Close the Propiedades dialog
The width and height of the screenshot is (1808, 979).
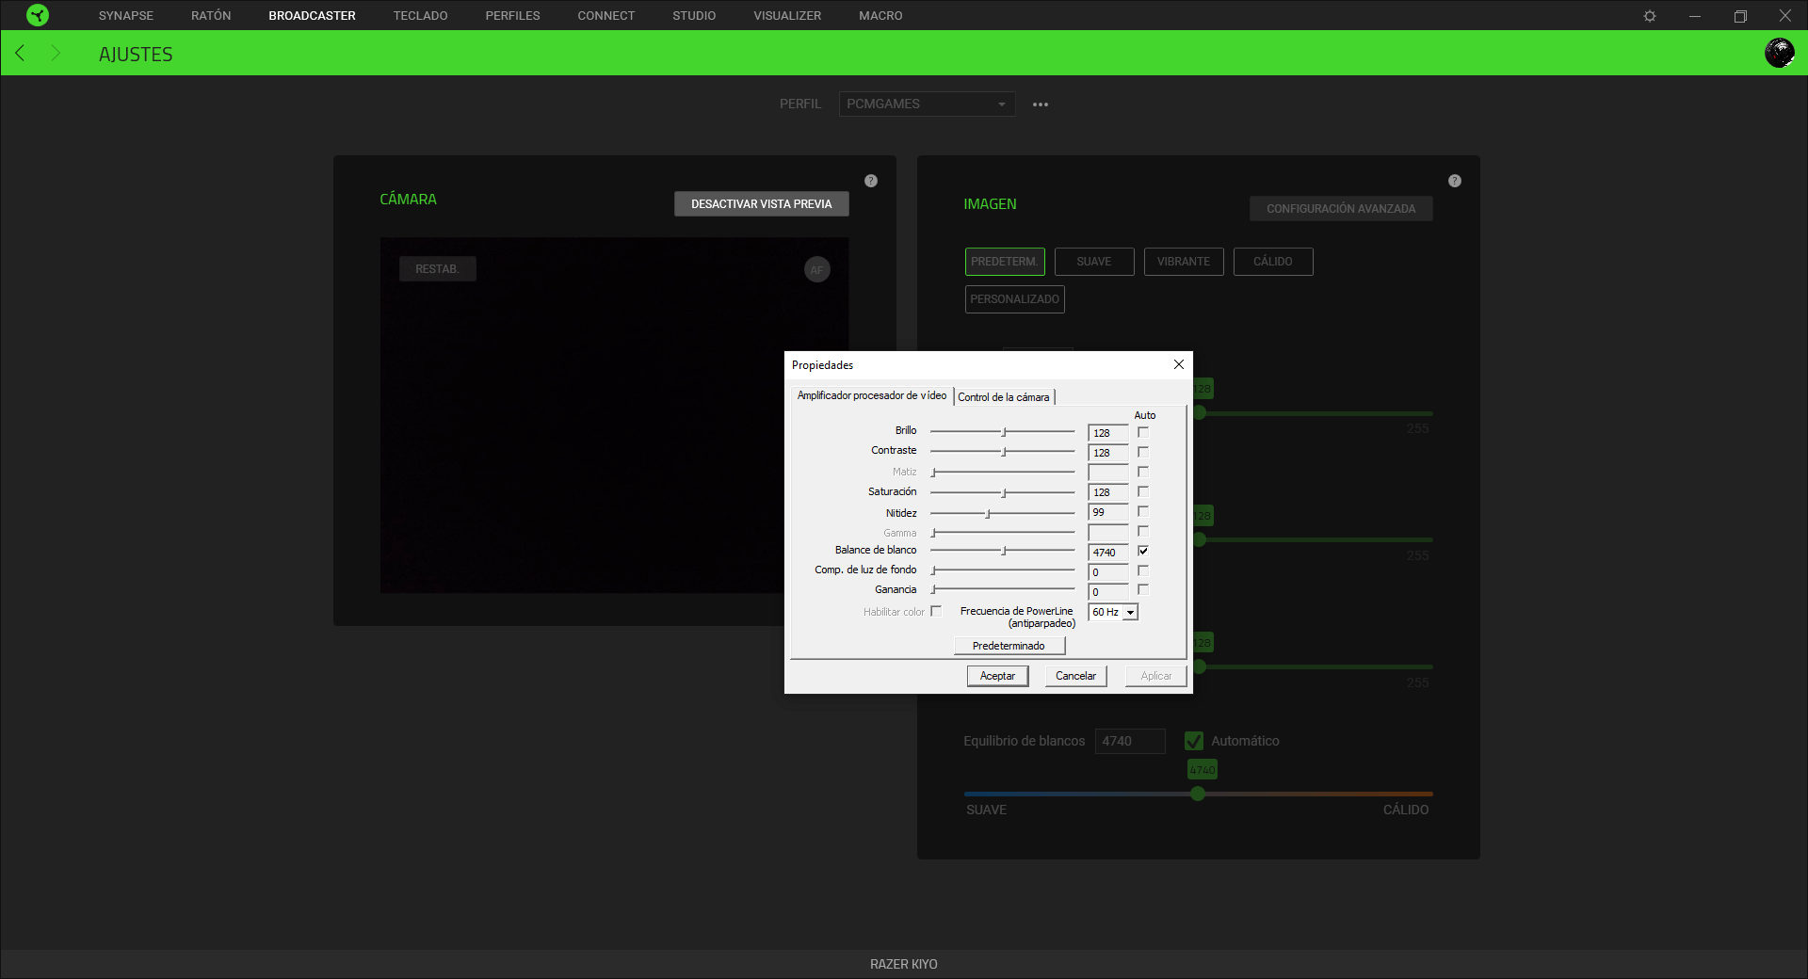point(1179,364)
